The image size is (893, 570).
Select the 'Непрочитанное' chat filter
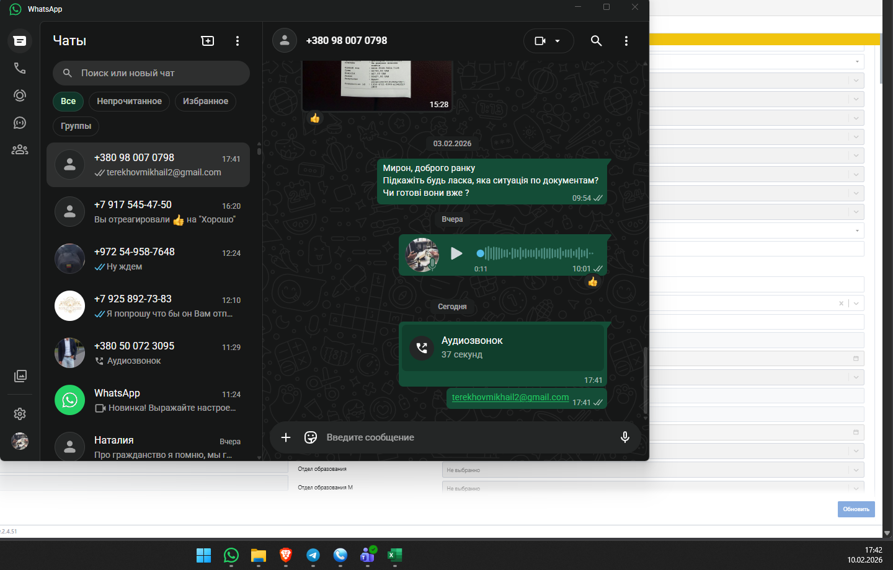point(129,102)
